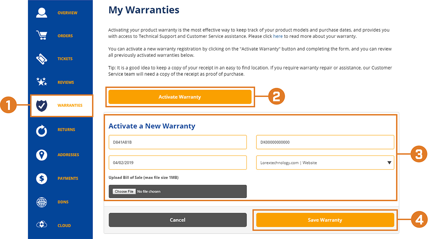Open the PAYMENTS menu label

pyautogui.click(x=68, y=179)
